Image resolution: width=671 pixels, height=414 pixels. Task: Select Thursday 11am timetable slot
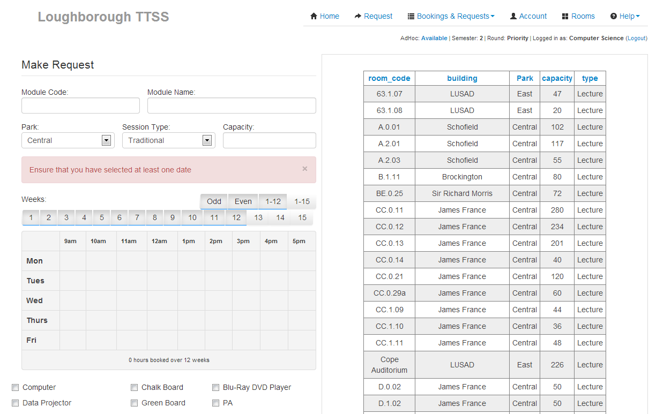click(132, 320)
